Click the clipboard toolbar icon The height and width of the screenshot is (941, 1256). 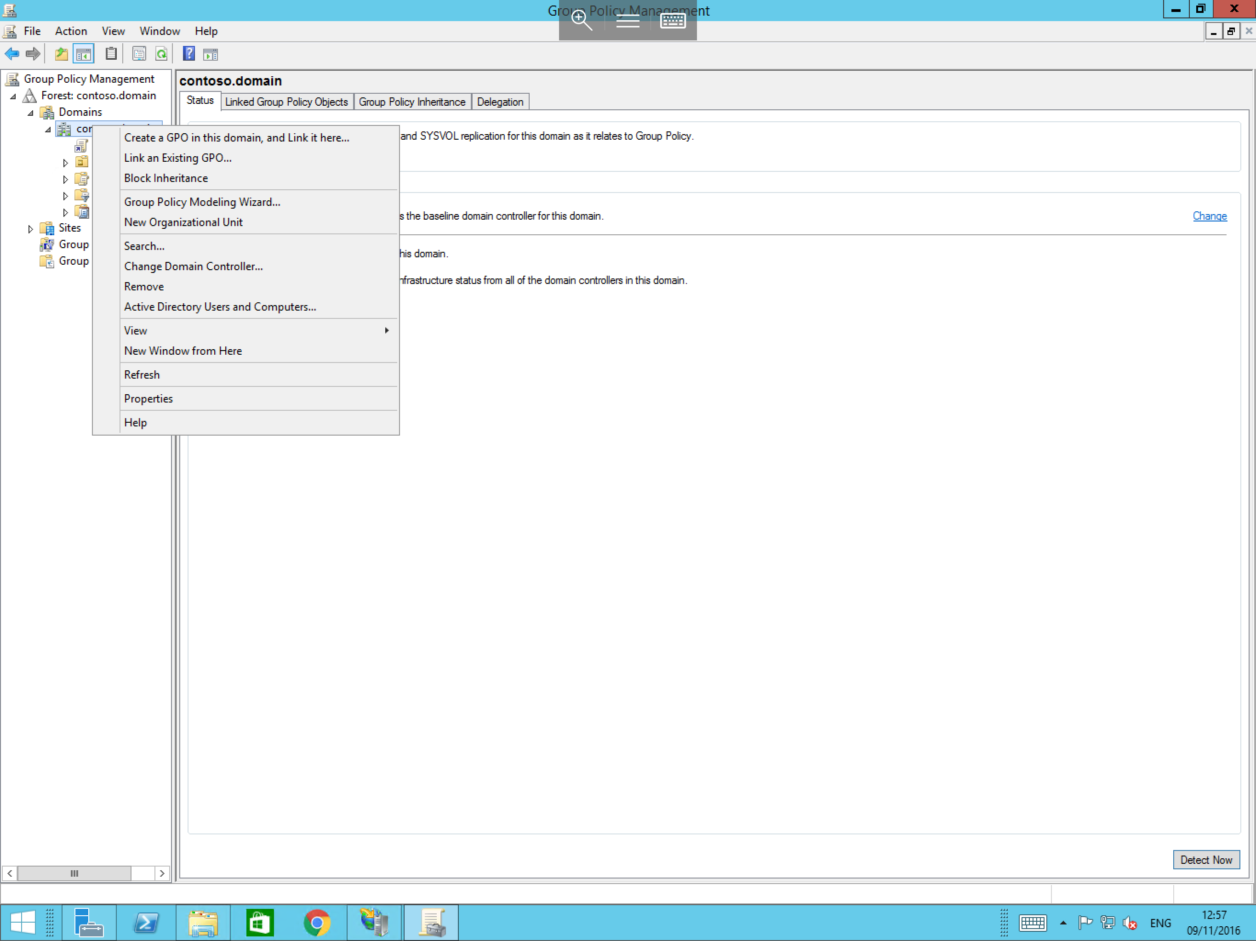[111, 54]
